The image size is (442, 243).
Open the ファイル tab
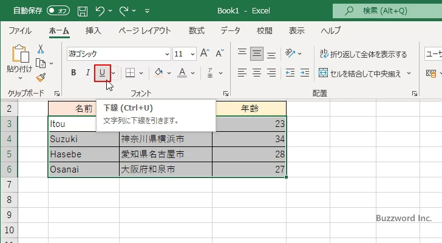click(20, 30)
